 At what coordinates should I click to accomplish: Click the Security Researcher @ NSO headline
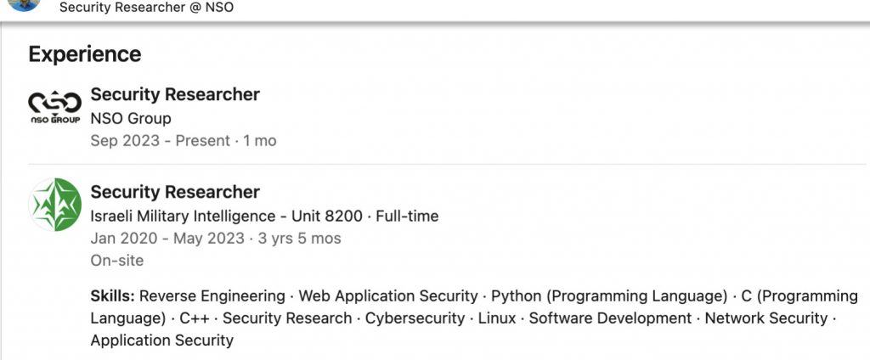tap(146, 8)
